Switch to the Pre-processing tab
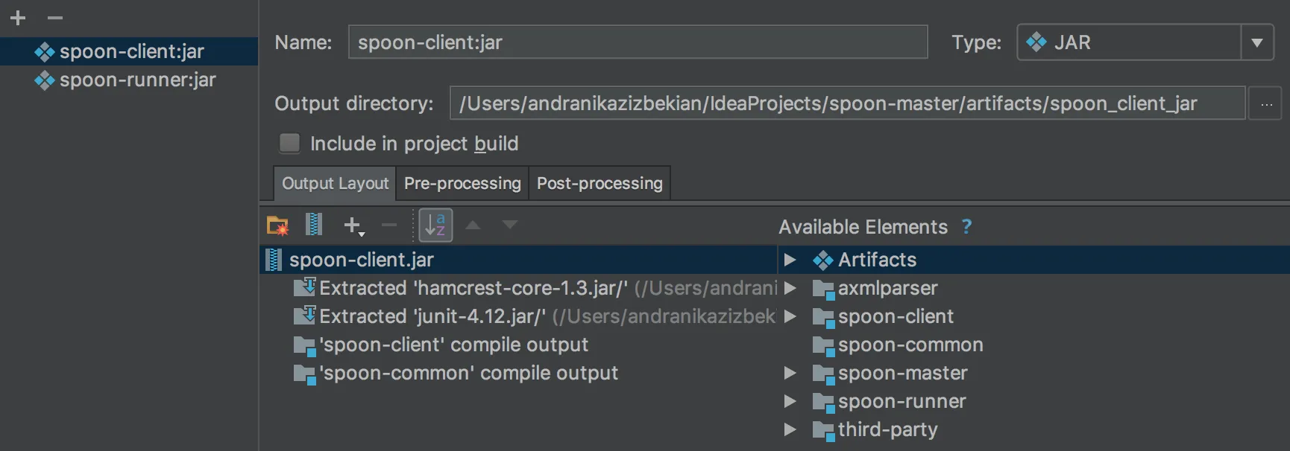This screenshot has width=1290, height=451. pos(462,183)
